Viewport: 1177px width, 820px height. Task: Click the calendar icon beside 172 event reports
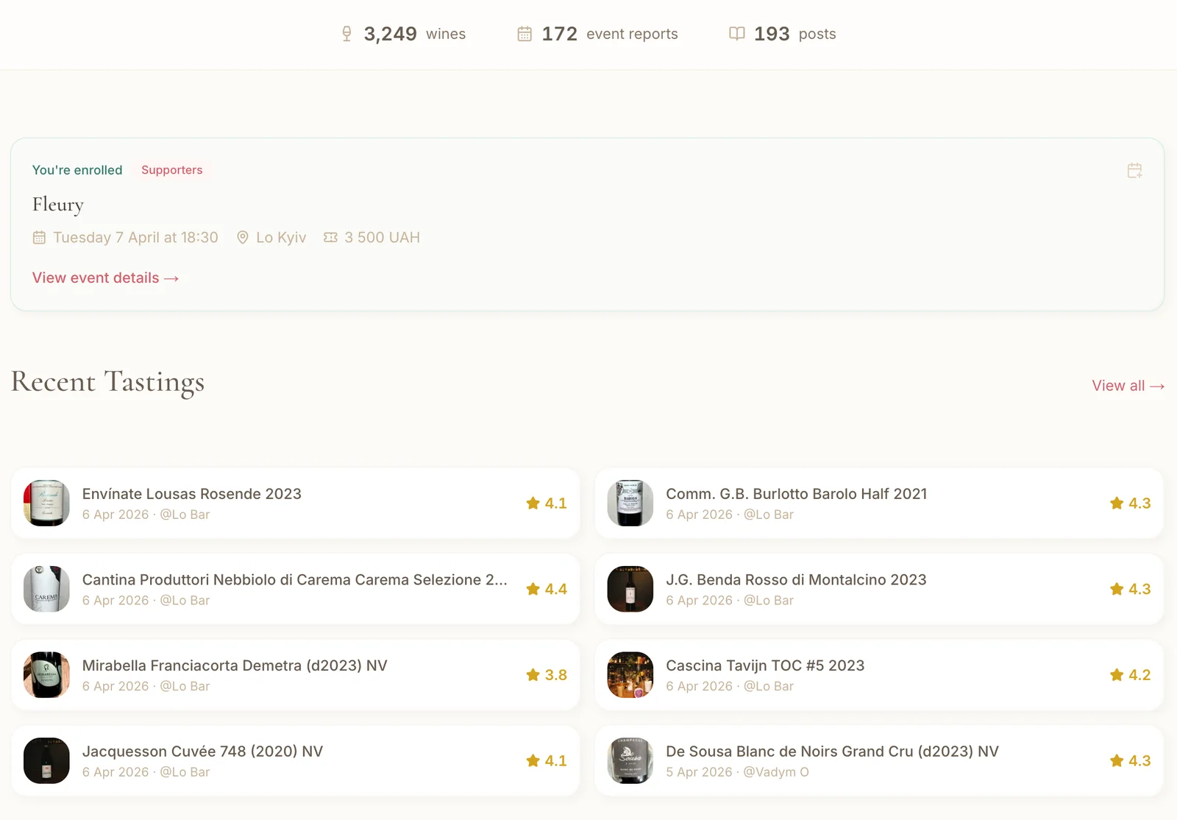pyautogui.click(x=524, y=33)
